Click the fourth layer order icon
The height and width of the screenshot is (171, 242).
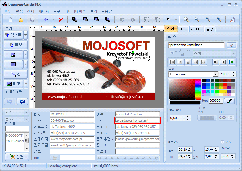tap(107, 20)
